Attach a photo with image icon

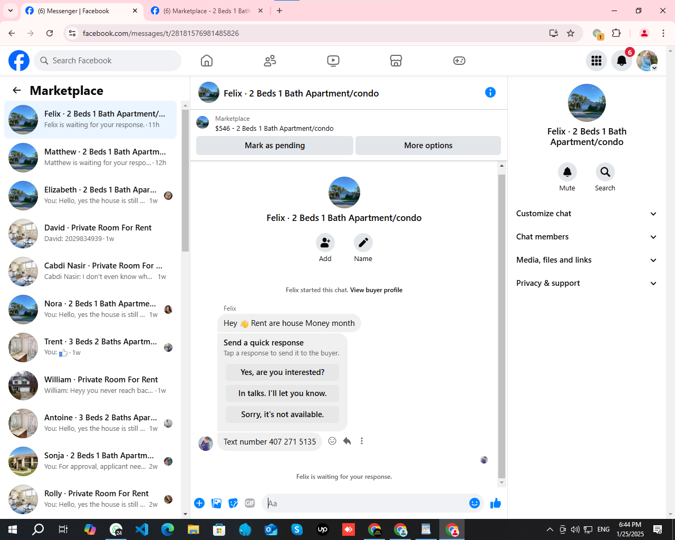pos(216,503)
